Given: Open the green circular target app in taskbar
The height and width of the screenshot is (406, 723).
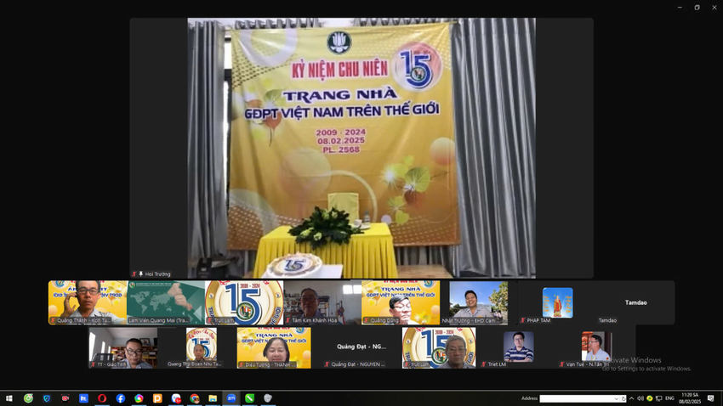Looking at the screenshot, I should pos(28,398).
